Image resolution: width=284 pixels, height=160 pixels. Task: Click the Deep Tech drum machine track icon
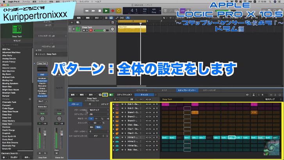pyautogui.click(x=78, y=29)
